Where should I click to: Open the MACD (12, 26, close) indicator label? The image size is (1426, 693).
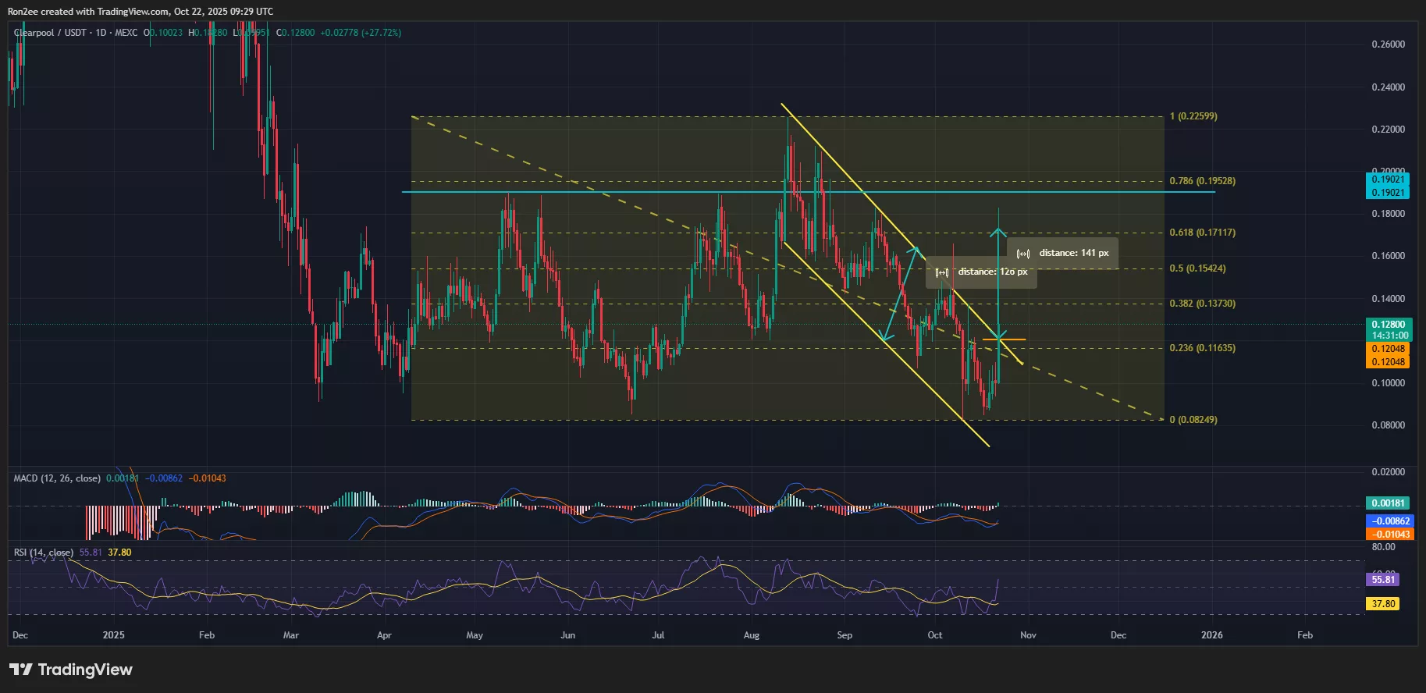[57, 478]
